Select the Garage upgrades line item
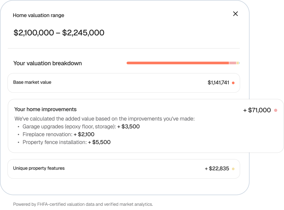Screen dimensions: 284x210 click(81, 126)
